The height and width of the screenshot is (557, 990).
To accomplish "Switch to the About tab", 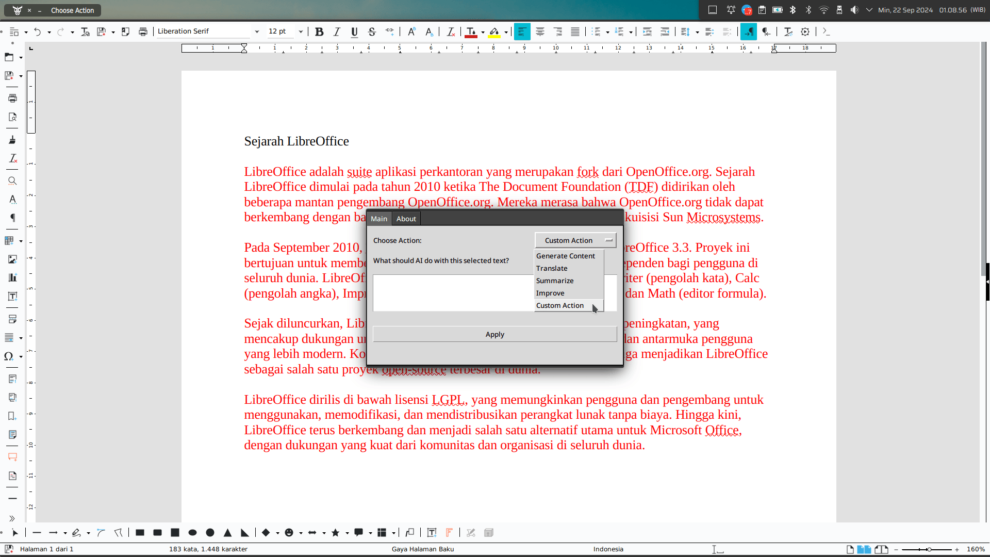I will (x=406, y=219).
